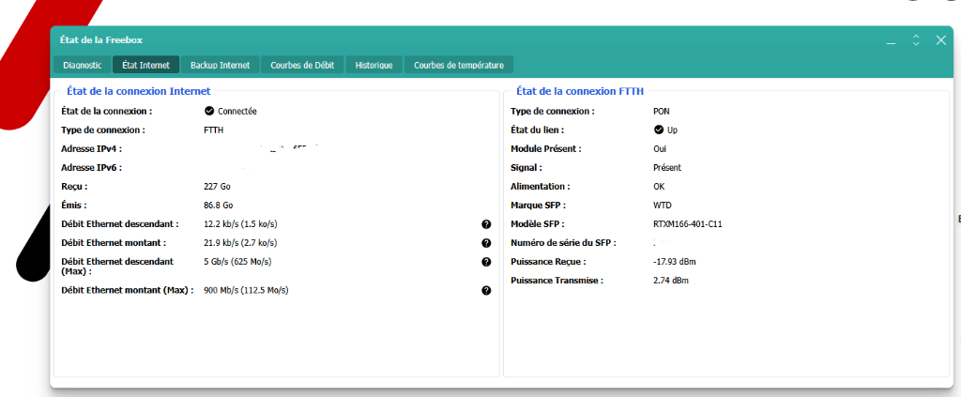Go to the Historique tab

tap(374, 65)
